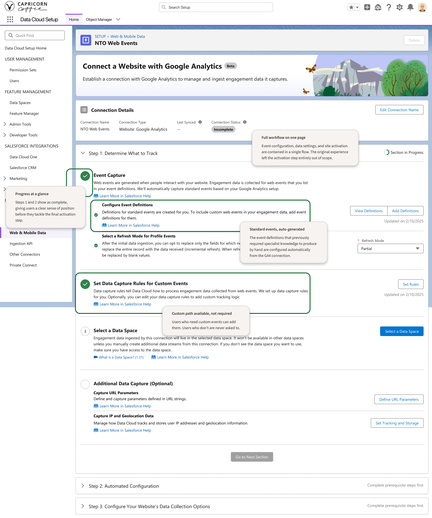The height and width of the screenshot is (518, 432).
Task: Open Users in the sidebar
Action: coord(14,81)
